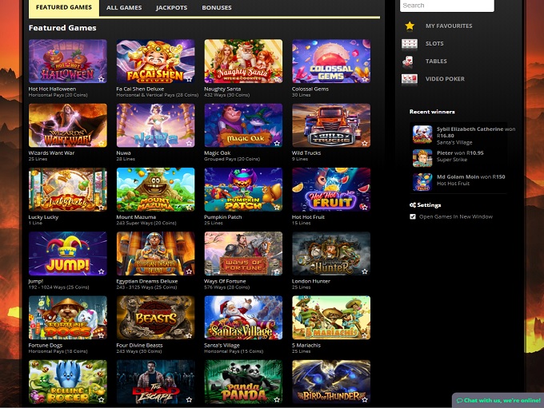The image size is (544, 408).
Task: Mark Wild Trucks as favourite via star
Action: coord(365,143)
